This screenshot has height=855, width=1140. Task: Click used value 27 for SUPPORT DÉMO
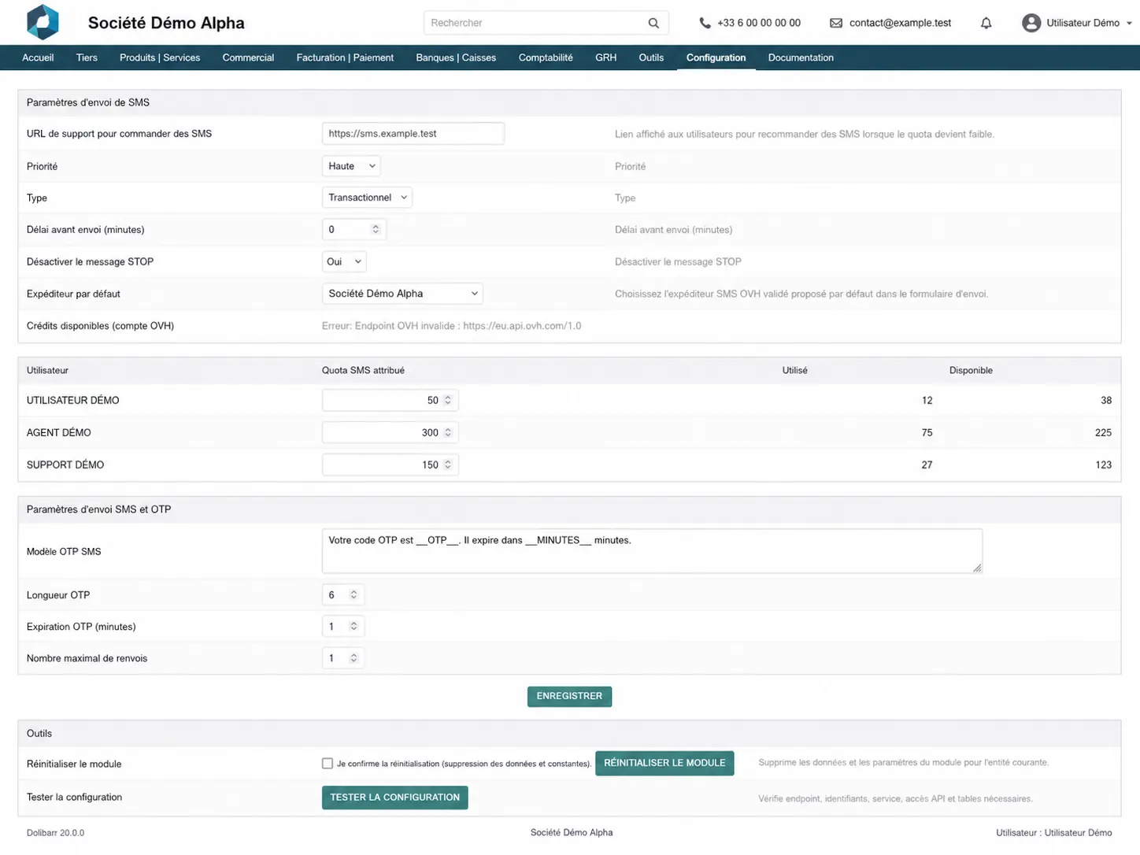[x=927, y=465]
